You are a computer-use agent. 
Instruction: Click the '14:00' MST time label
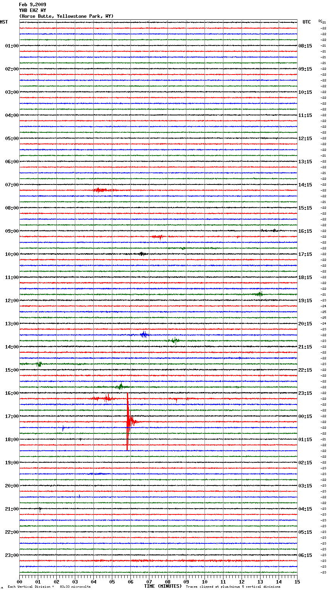click(12, 347)
